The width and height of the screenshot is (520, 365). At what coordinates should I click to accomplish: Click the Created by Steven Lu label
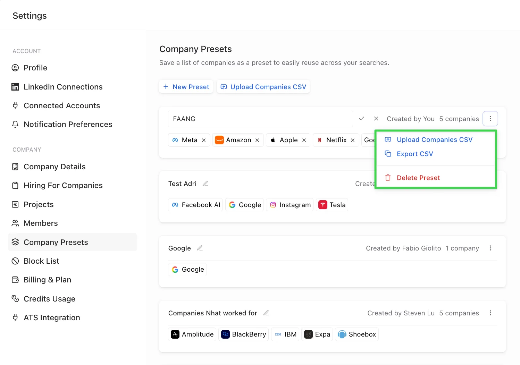pyautogui.click(x=401, y=313)
